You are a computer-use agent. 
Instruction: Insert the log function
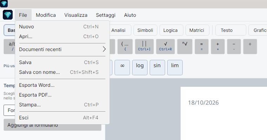[x=140, y=67]
